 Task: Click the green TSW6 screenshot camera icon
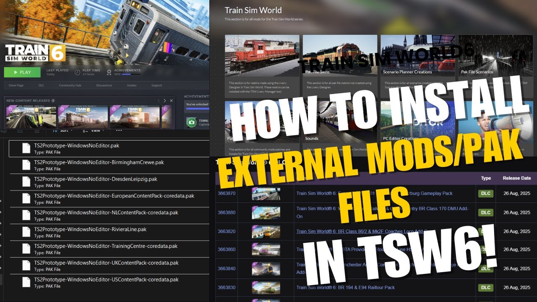pos(191,122)
